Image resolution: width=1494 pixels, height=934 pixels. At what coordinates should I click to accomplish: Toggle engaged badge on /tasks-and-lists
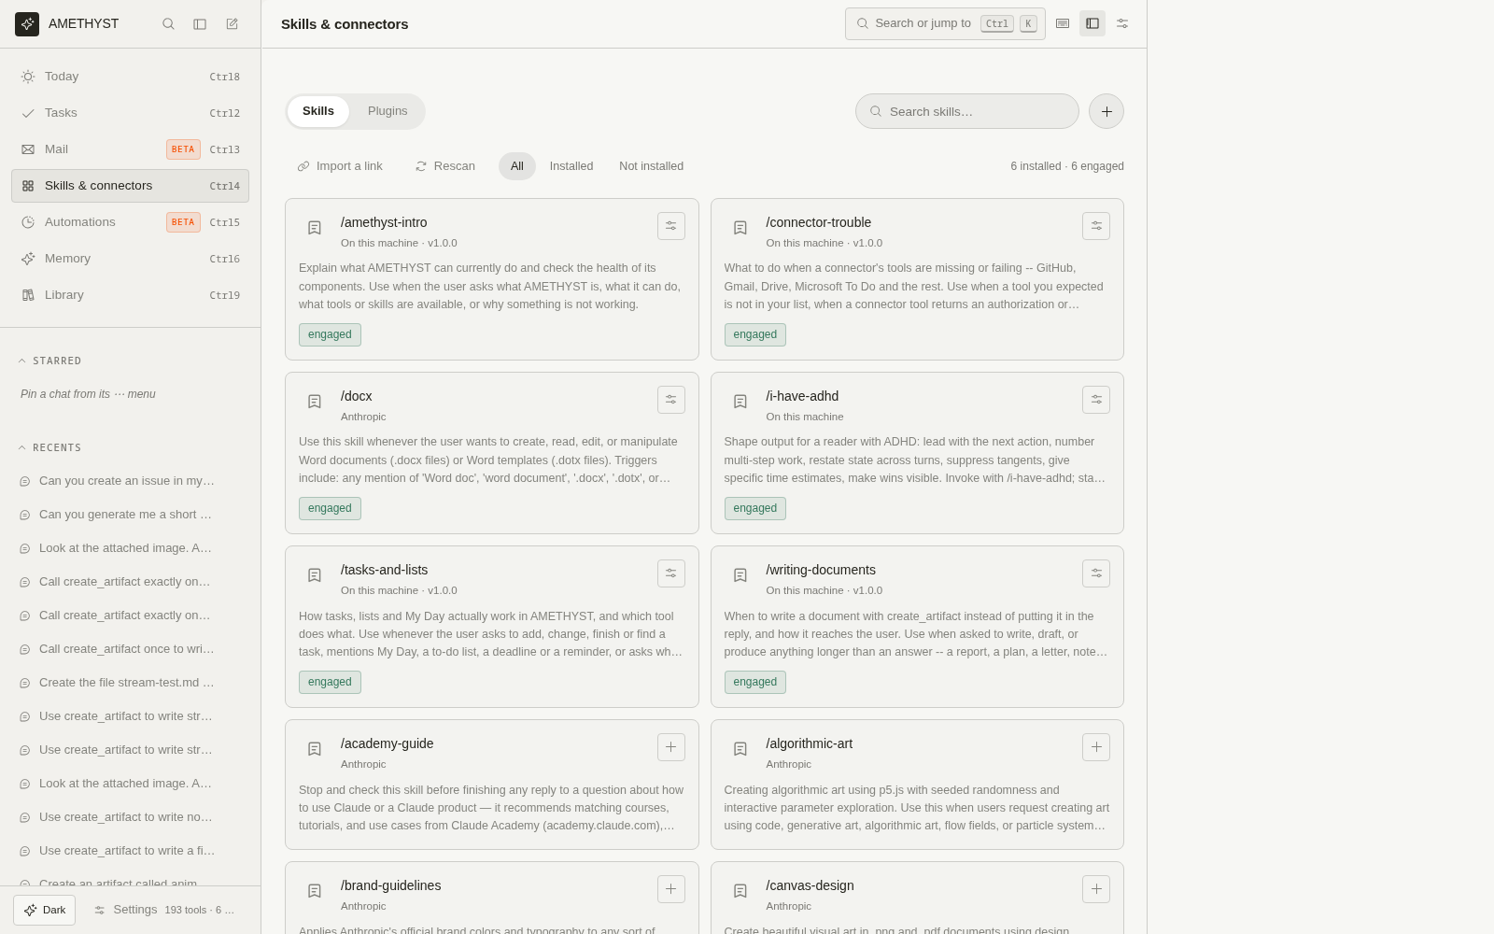[330, 682]
